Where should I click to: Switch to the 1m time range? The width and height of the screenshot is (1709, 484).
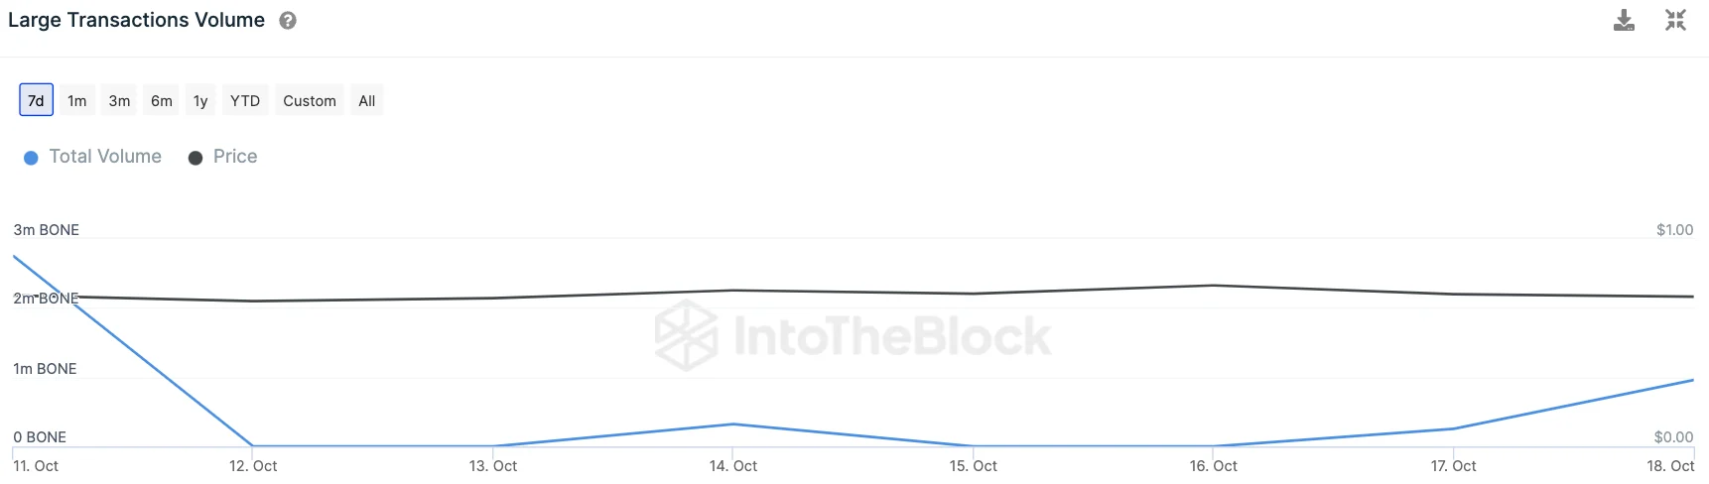point(77,100)
